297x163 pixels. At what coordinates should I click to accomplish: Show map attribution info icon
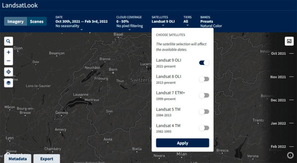tap(290, 155)
